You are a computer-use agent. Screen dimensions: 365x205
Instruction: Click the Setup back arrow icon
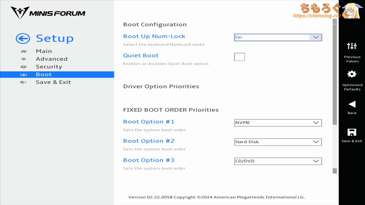pos(23,39)
